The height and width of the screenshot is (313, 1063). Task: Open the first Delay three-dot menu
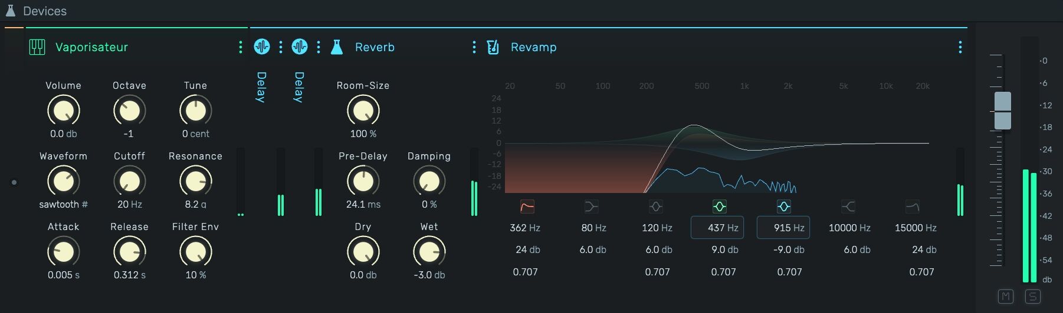coord(281,47)
